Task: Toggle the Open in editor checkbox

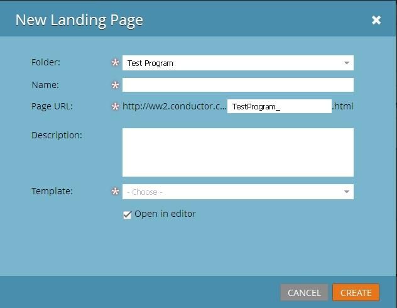Action: coord(127,214)
